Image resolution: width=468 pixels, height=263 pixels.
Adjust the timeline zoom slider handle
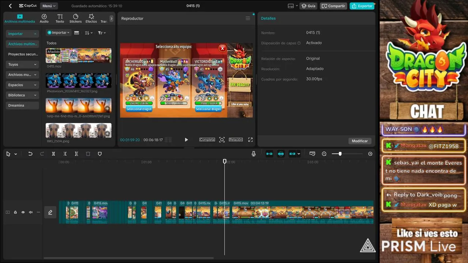click(340, 154)
